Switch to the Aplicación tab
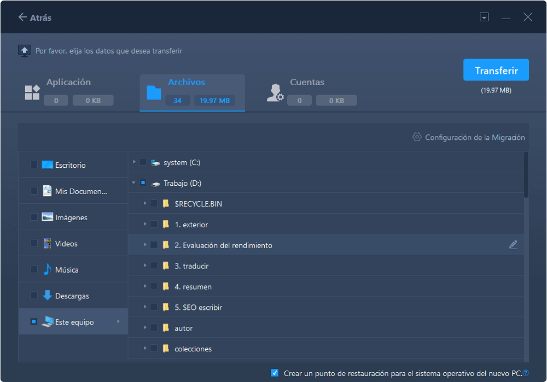Image resolution: width=547 pixels, height=382 pixels. (69, 92)
